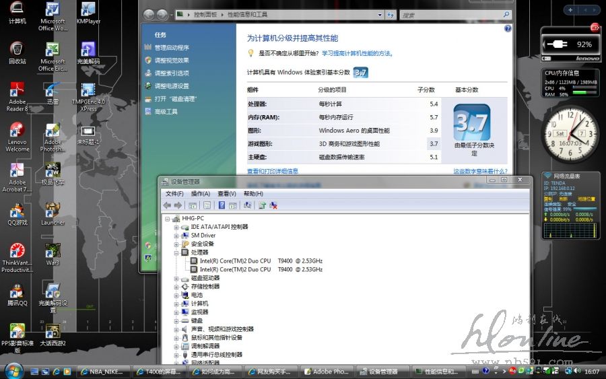The width and height of the screenshot is (606, 379).
Task: Launch the War3 desktop shortcut
Action: click(x=53, y=252)
